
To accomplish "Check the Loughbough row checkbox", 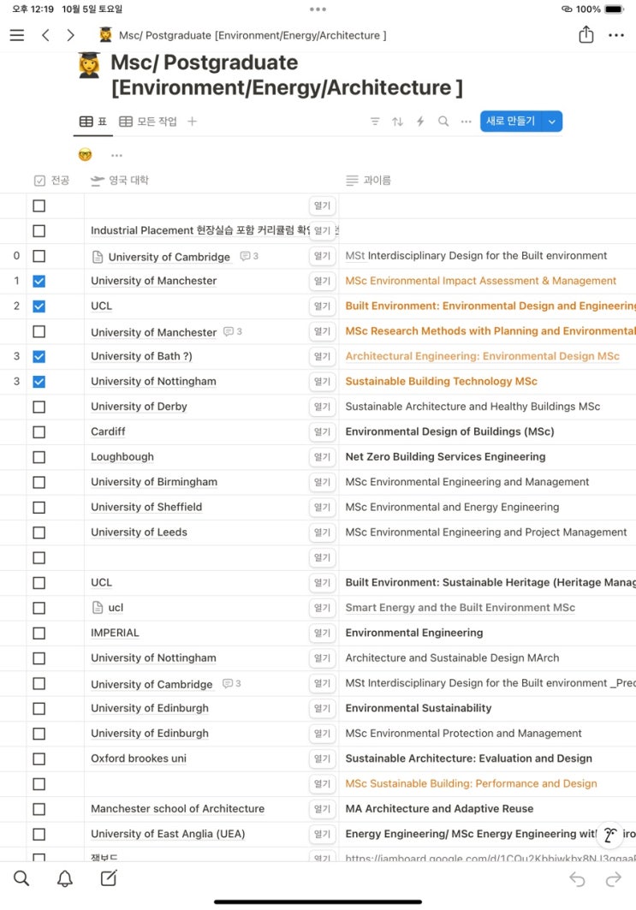I will click(39, 457).
